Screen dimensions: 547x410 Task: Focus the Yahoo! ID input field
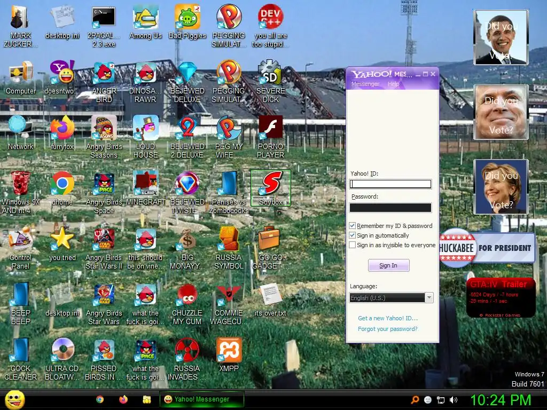coord(390,184)
